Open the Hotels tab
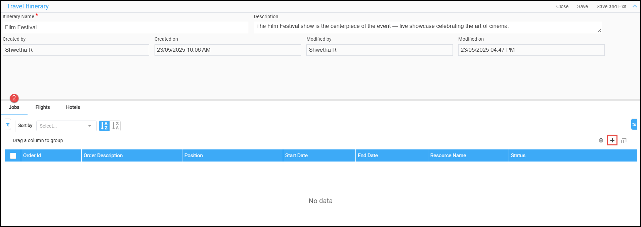Screen dimensions: 641x227 (73, 107)
